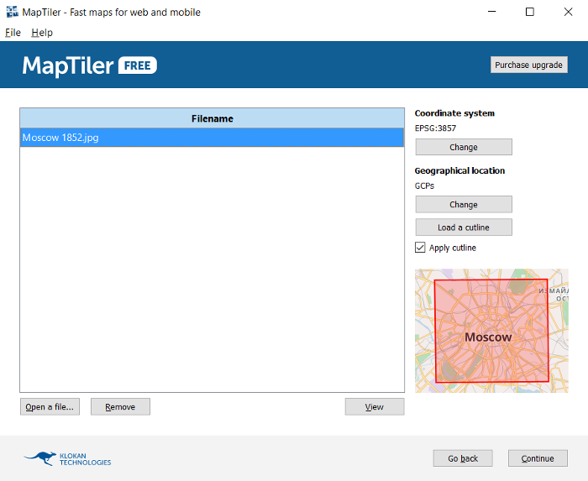Click the Filename column header
This screenshot has width=588, height=481.
point(212,118)
